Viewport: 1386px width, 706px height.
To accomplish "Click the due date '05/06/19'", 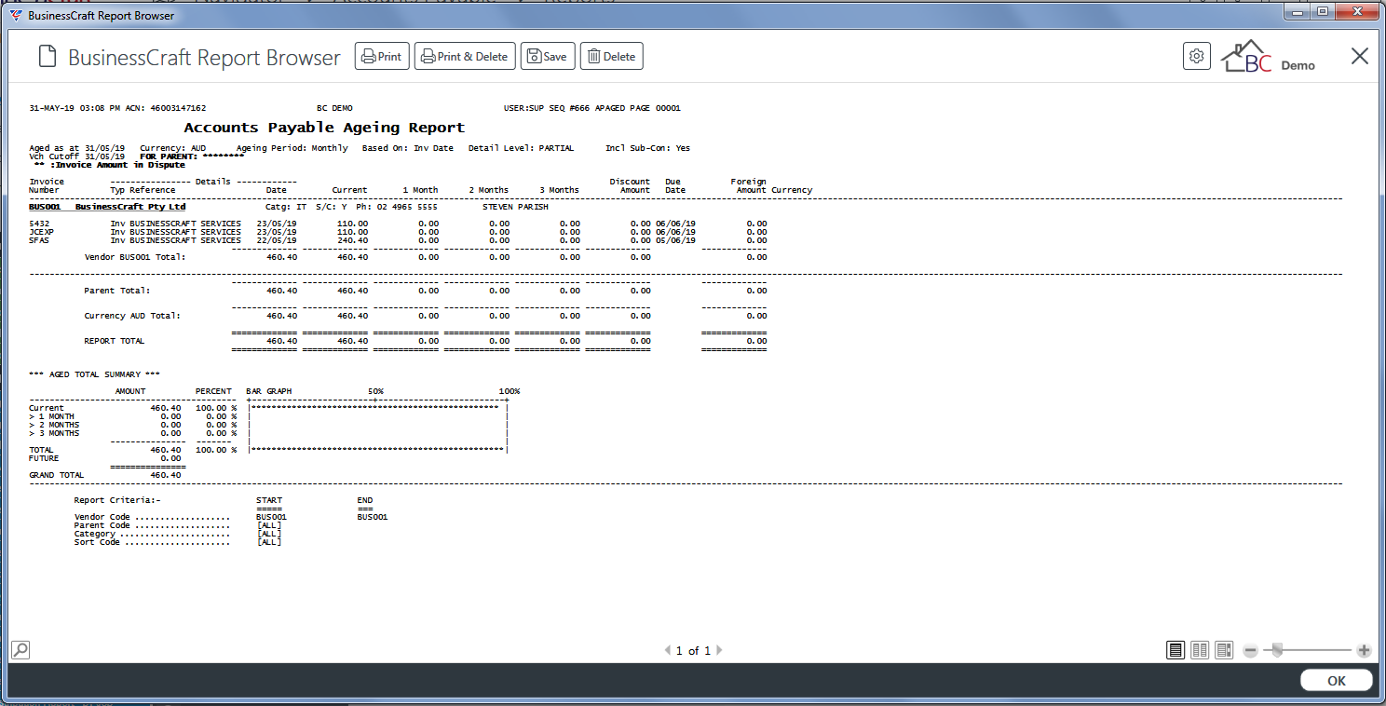I will (x=675, y=240).
